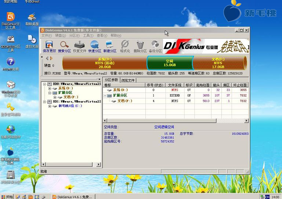Open 分区(P) menu
The width and height of the screenshot is (282, 199).
[74, 36]
